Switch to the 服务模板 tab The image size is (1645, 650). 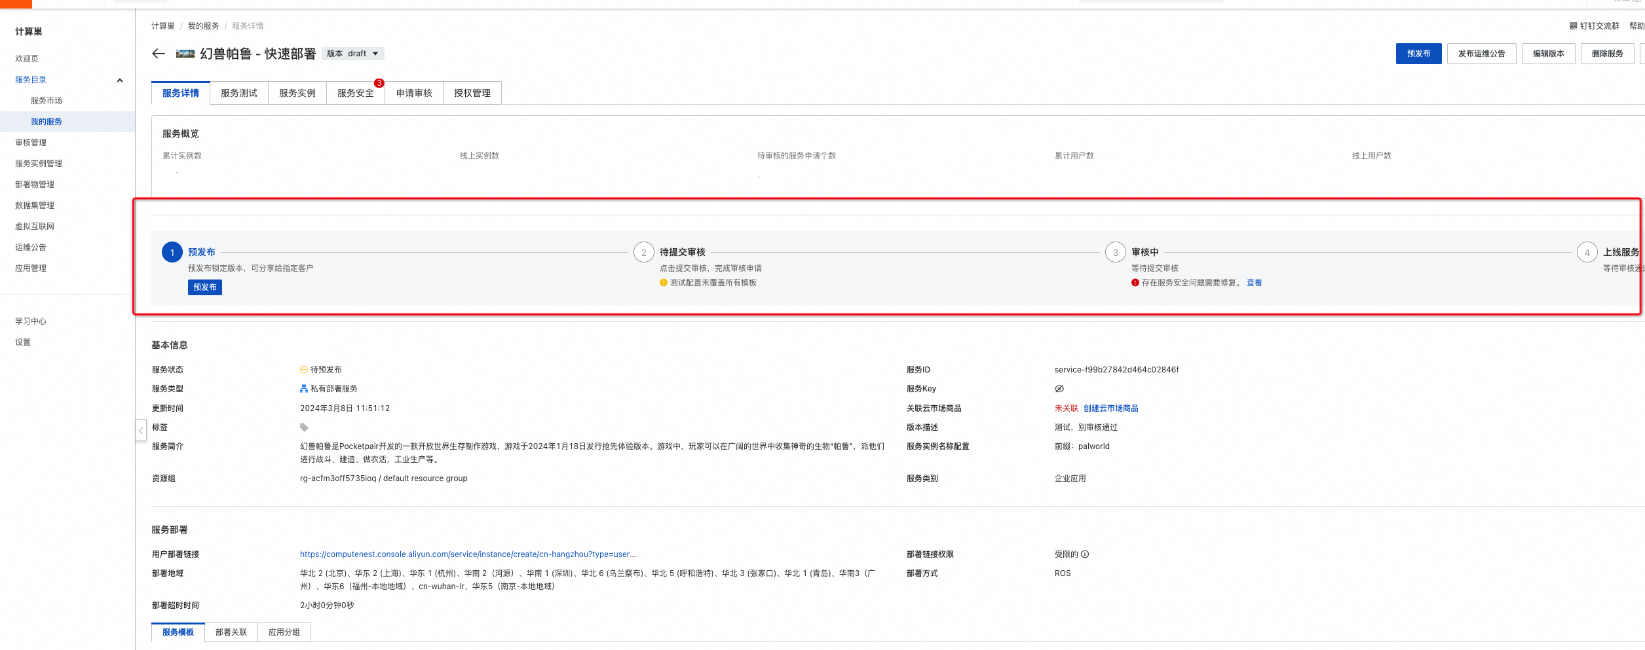pos(178,632)
